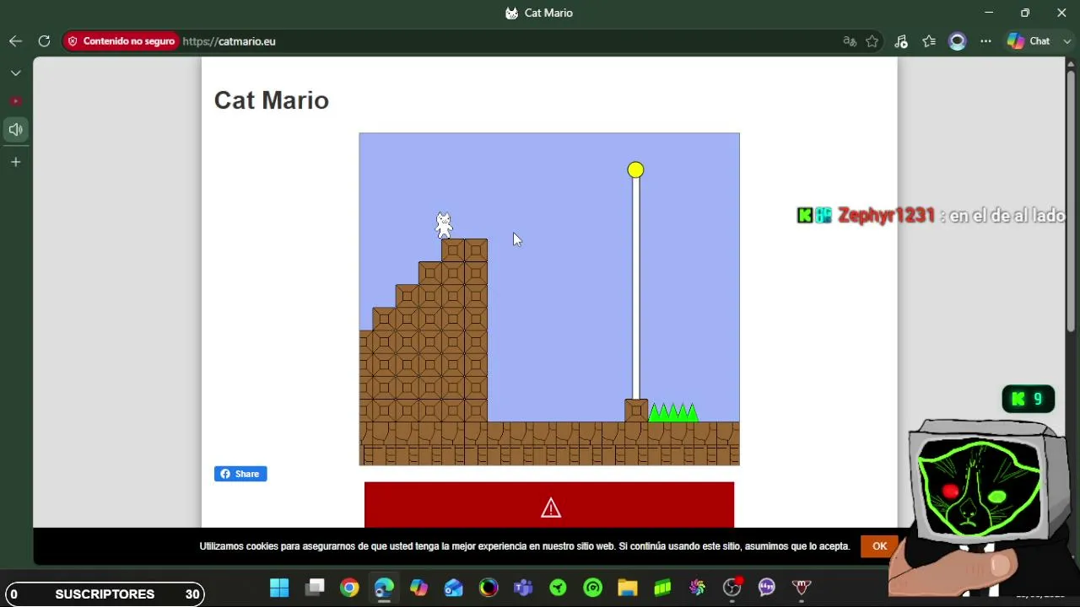
Task: Open the horned skull app on taskbar
Action: [x=802, y=588]
